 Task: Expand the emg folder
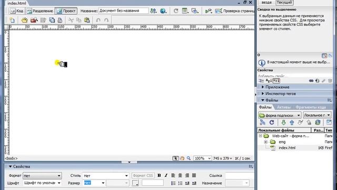pyautogui.click(x=265, y=142)
